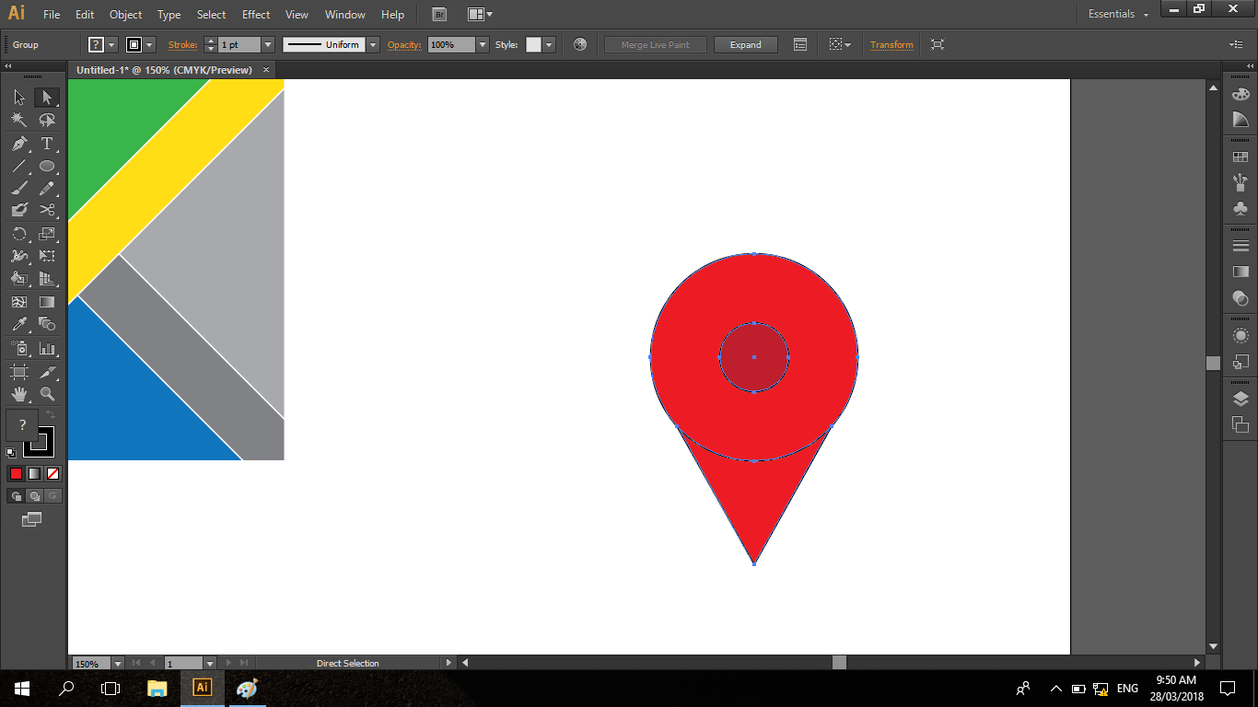Open the Layers panel icon
This screenshot has width=1258, height=707.
click(x=1241, y=399)
